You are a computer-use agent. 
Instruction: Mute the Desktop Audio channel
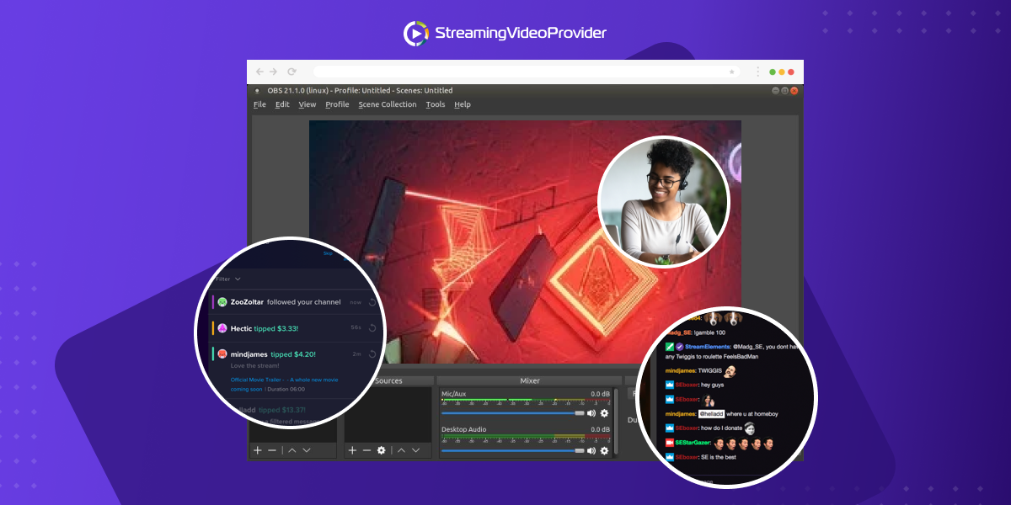tap(591, 450)
